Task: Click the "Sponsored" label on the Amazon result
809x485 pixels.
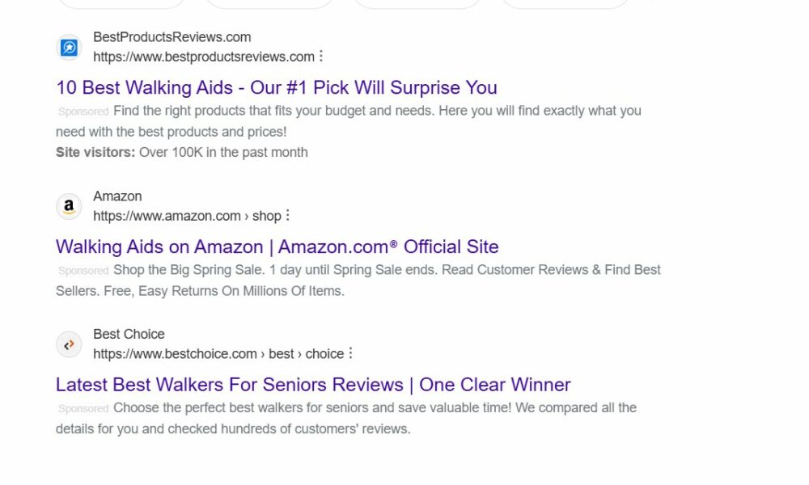Action: (83, 270)
